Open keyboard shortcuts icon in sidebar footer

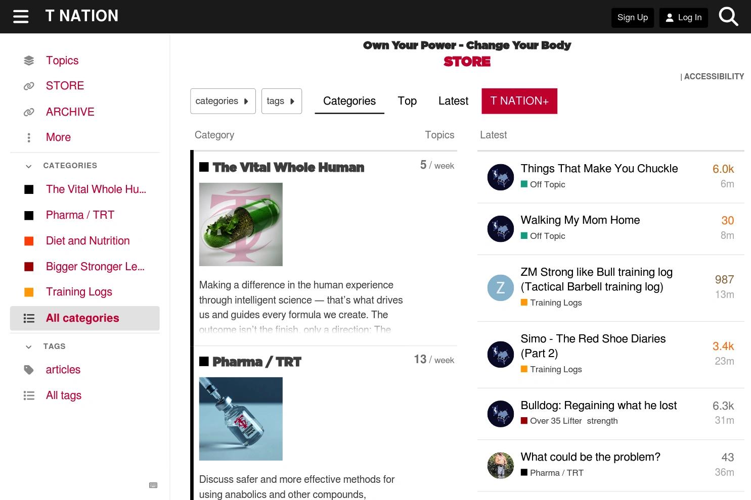(x=153, y=485)
